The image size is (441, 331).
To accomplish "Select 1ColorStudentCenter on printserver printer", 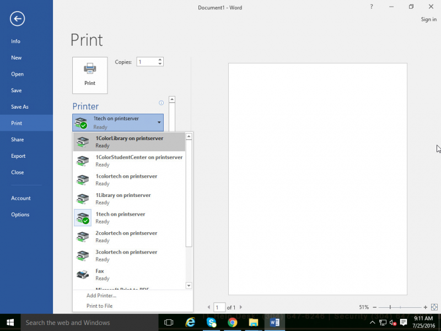I will [129, 161].
